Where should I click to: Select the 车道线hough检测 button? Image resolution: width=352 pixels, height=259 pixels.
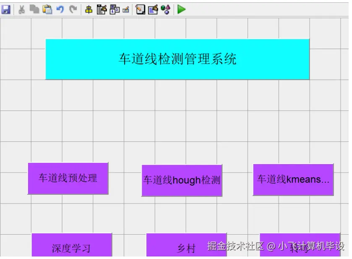coord(182,181)
